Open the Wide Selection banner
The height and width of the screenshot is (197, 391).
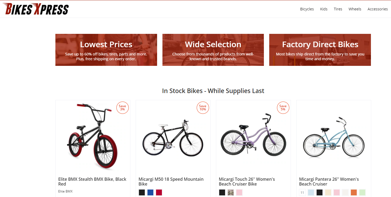click(213, 50)
